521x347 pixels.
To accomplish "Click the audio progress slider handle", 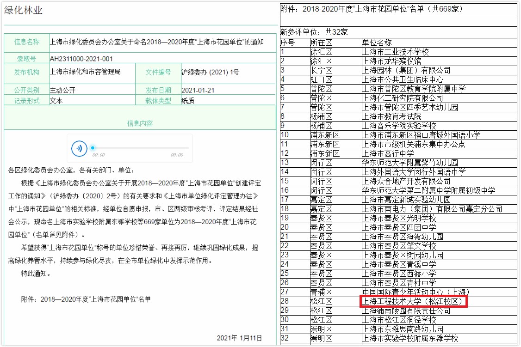I will (93, 148).
